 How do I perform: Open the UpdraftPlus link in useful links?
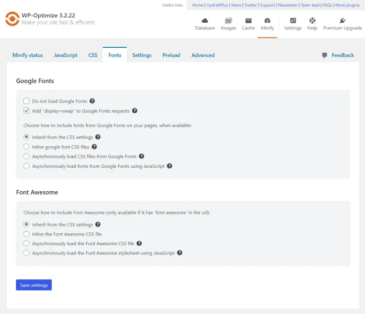217,5
